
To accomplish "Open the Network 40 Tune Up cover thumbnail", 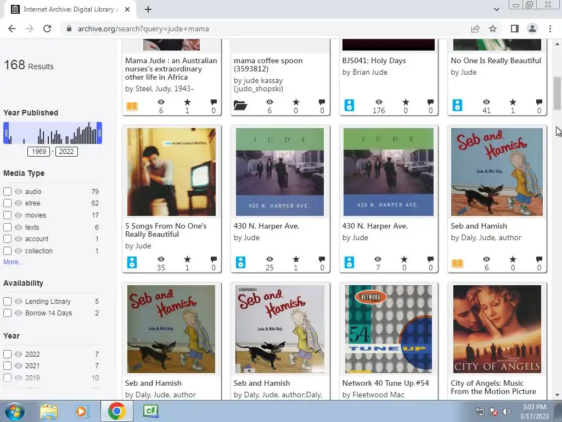I will [x=389, y=329].
